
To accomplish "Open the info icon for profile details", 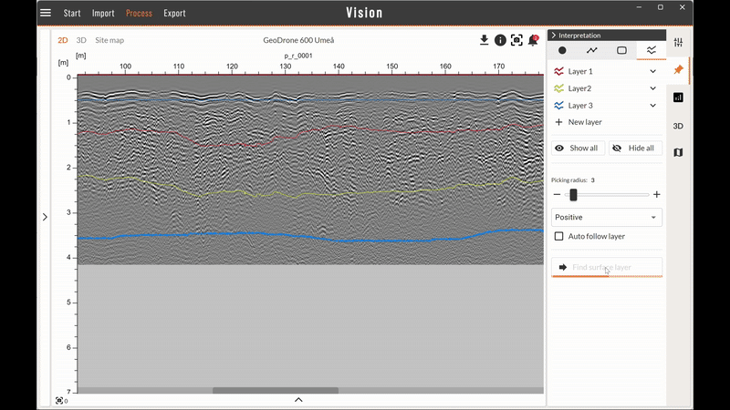I will pos(500,40).
